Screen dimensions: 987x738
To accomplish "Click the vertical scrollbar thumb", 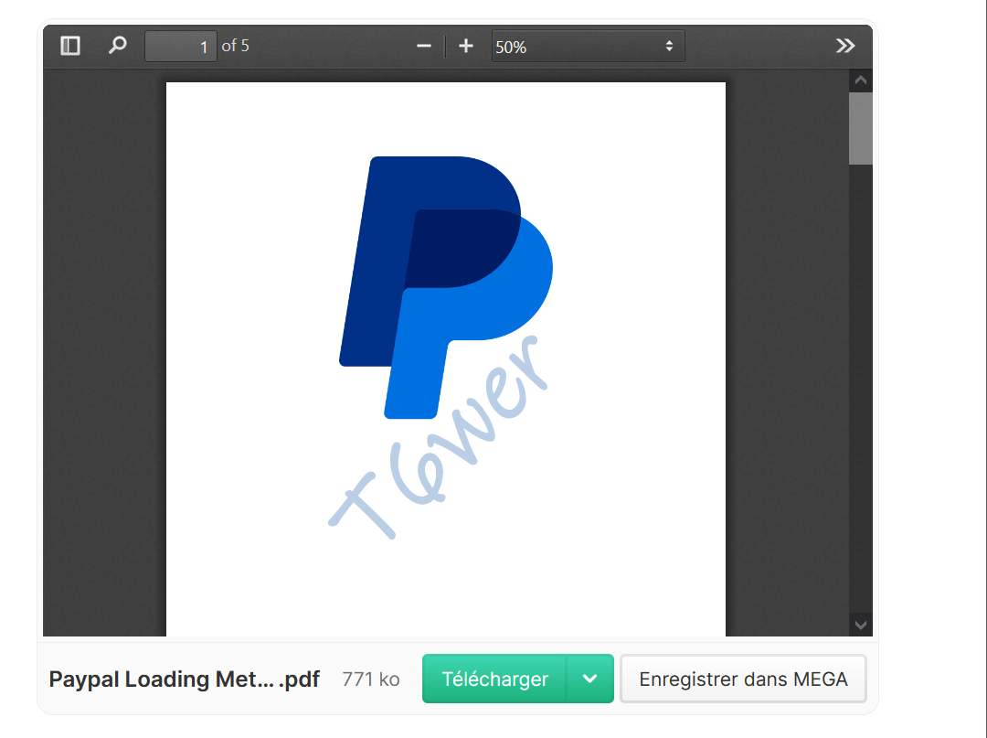I will pos(861,128).
